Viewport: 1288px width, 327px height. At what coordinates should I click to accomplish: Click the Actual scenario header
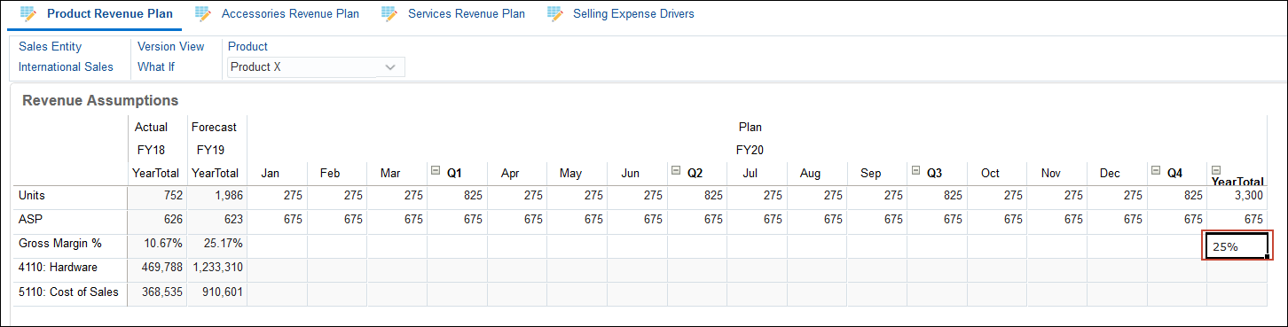[151, 127]
